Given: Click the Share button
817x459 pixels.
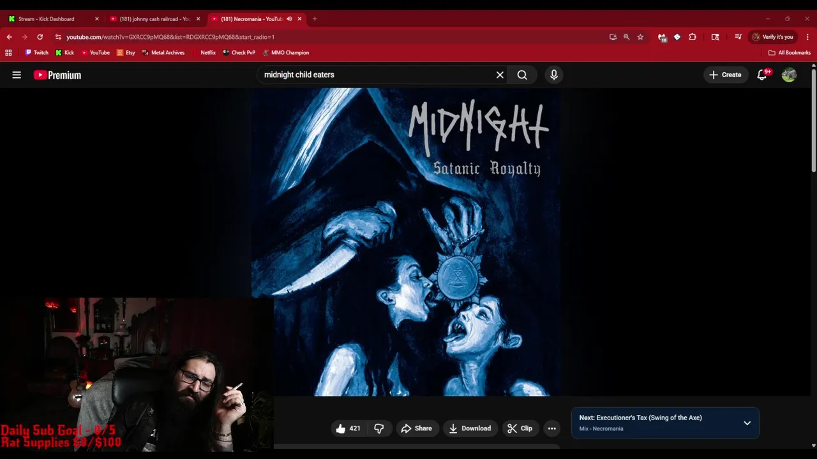Looking at the screenshot, I should coord(416,428).
